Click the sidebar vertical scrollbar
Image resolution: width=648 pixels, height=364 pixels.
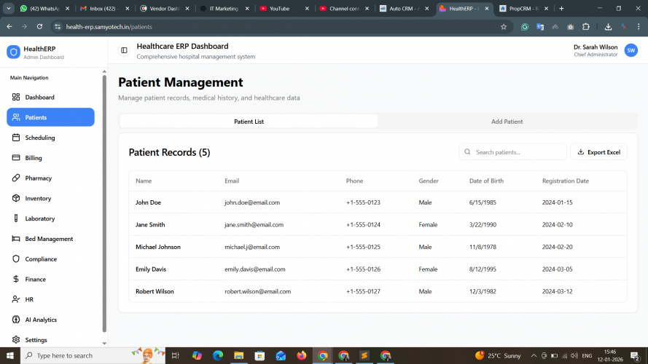pyautogui.click(x=104, y=204)
